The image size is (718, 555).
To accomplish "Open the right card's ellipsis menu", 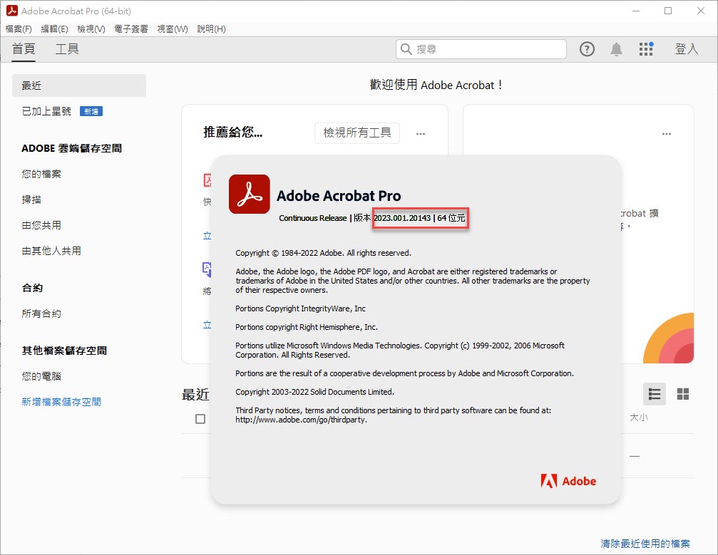I will point(667,133).
